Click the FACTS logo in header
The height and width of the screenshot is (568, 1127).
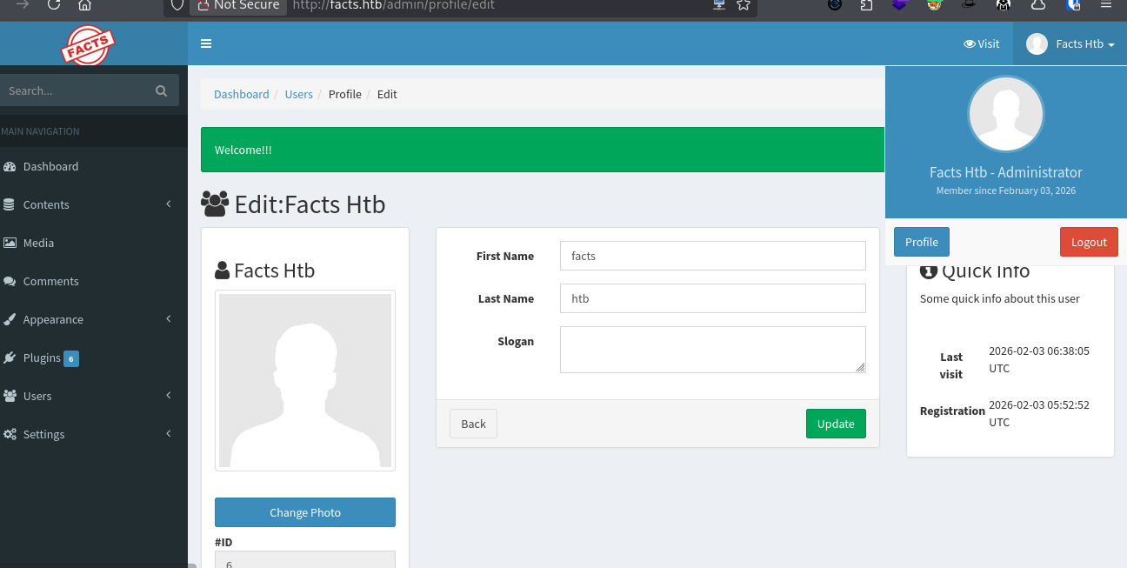[88, 45]
